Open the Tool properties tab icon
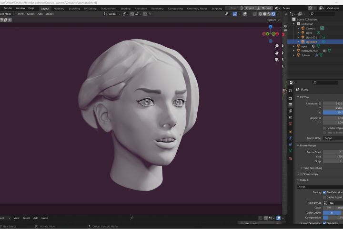This screenshot has height=229, width=343. point(290,90)
